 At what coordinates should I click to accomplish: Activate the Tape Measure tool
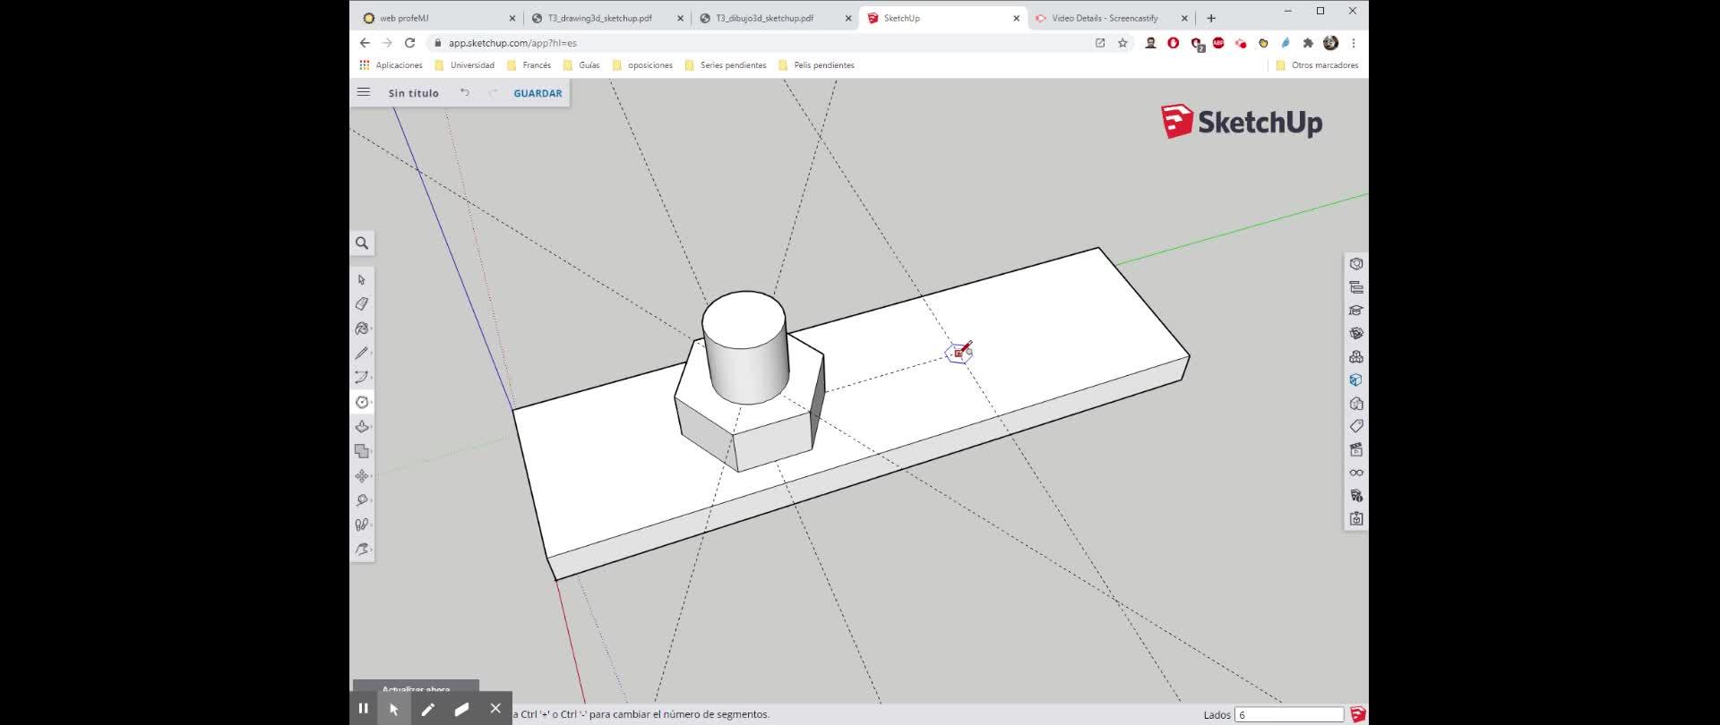362,500
